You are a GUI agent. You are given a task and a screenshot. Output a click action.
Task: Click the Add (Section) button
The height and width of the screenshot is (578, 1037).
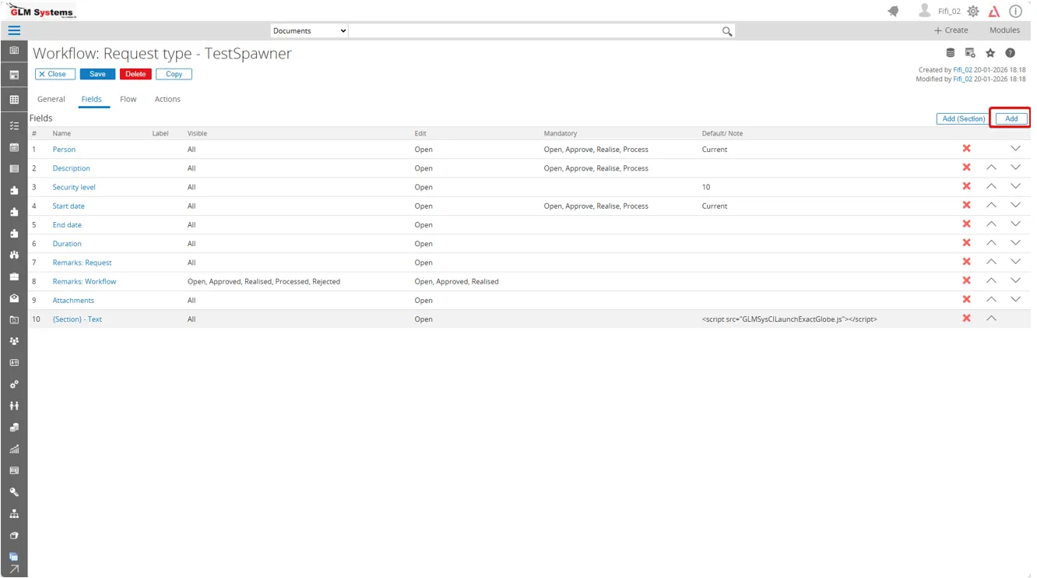(963, 118)
